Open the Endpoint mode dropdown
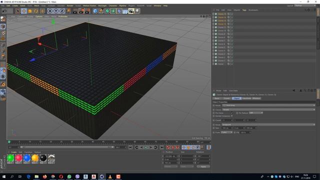 coord(268,124)
